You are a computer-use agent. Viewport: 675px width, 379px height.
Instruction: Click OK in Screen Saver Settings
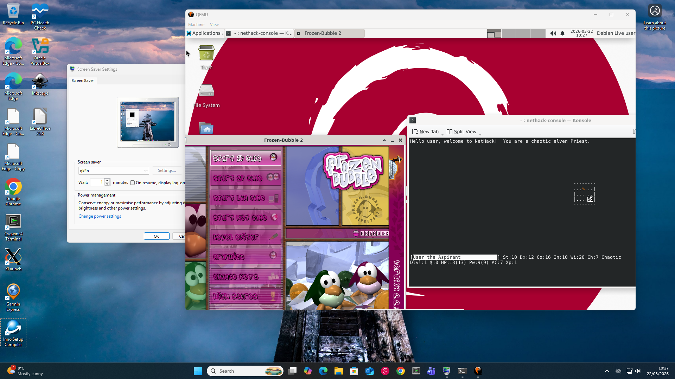157,236
